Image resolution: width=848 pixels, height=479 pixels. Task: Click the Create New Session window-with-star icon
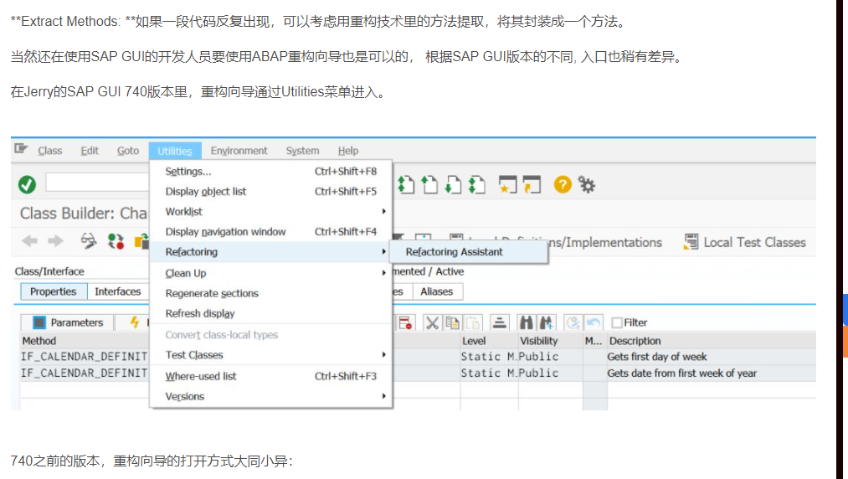[507, 184]
